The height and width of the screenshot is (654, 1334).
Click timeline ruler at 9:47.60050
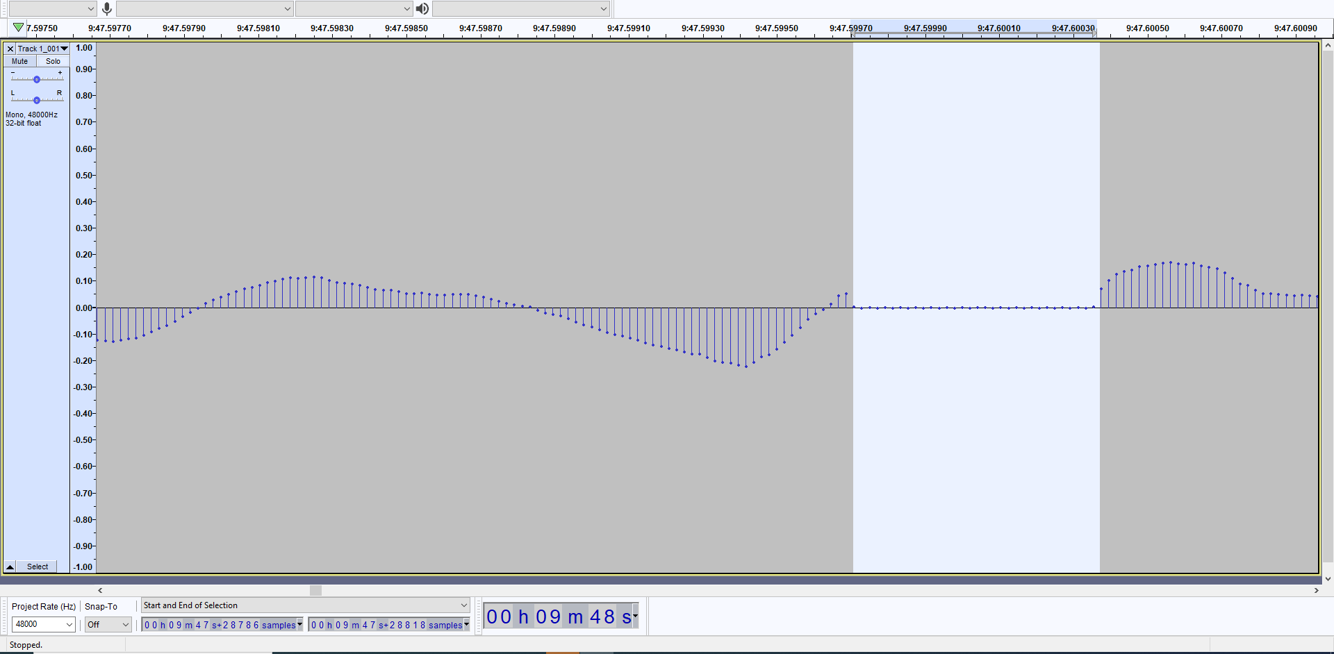pos(1148,28)
